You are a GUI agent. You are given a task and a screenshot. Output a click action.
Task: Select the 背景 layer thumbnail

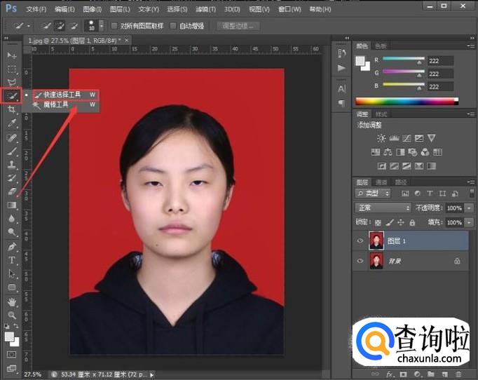[x=376, y=261]
